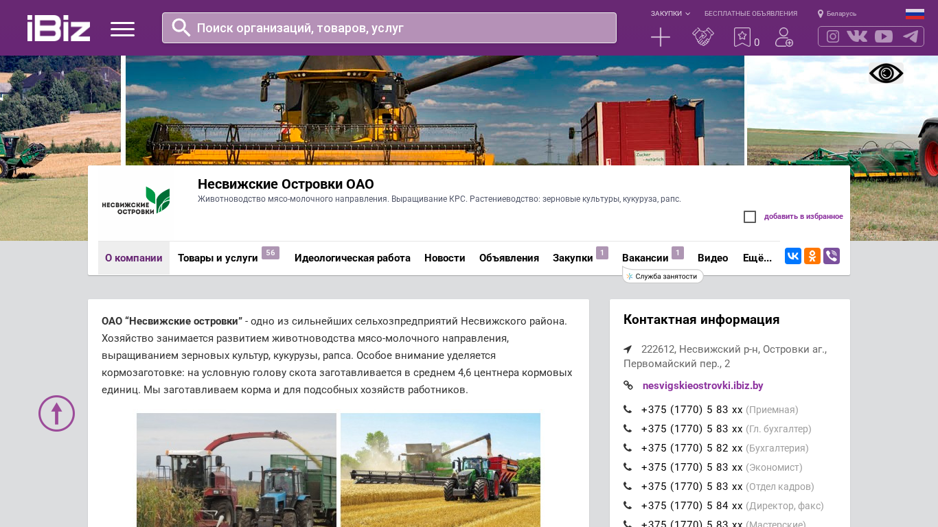The image size is (938, 527).
Task: Open the favorites bookmark icon
Action: [x=742, y=37]
